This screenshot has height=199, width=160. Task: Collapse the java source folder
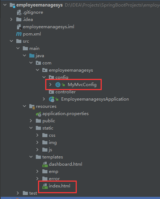[24, 56]
